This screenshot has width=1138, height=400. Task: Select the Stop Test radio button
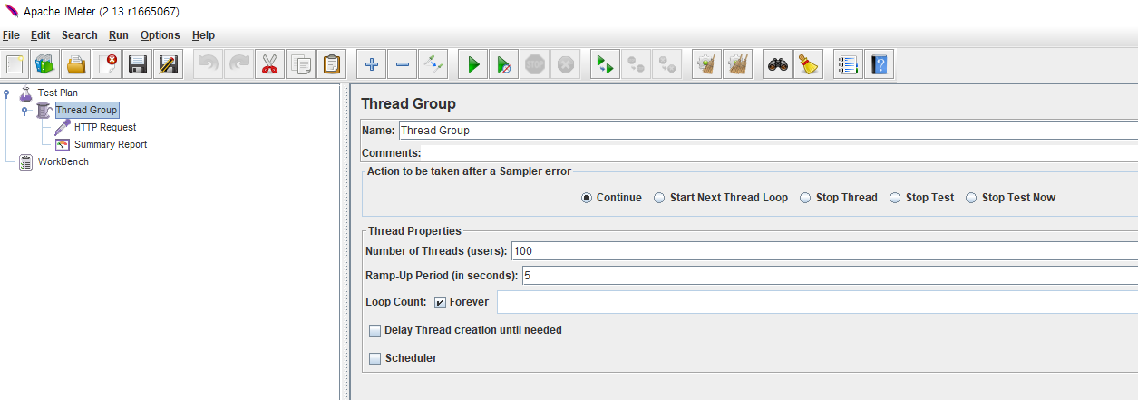point(895,198)
